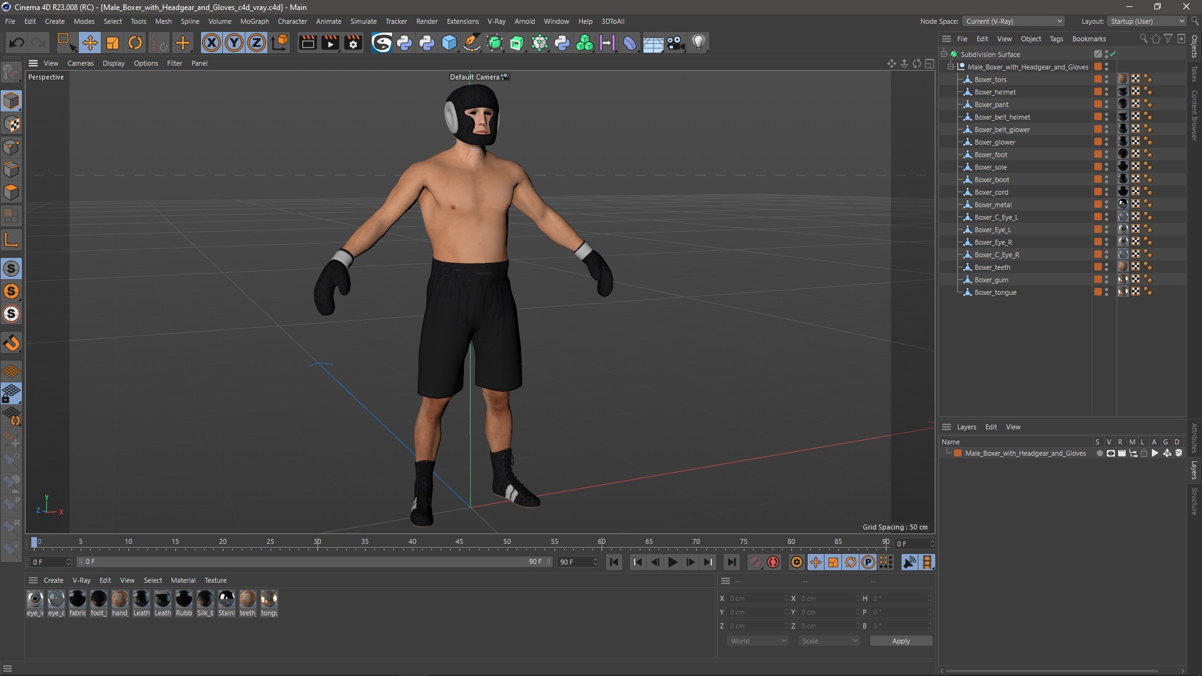Image resolution: width=1202 pixels, height=676 pixels.
Task: Click timeline ruler at frame 45
Action: pos(460,542)
